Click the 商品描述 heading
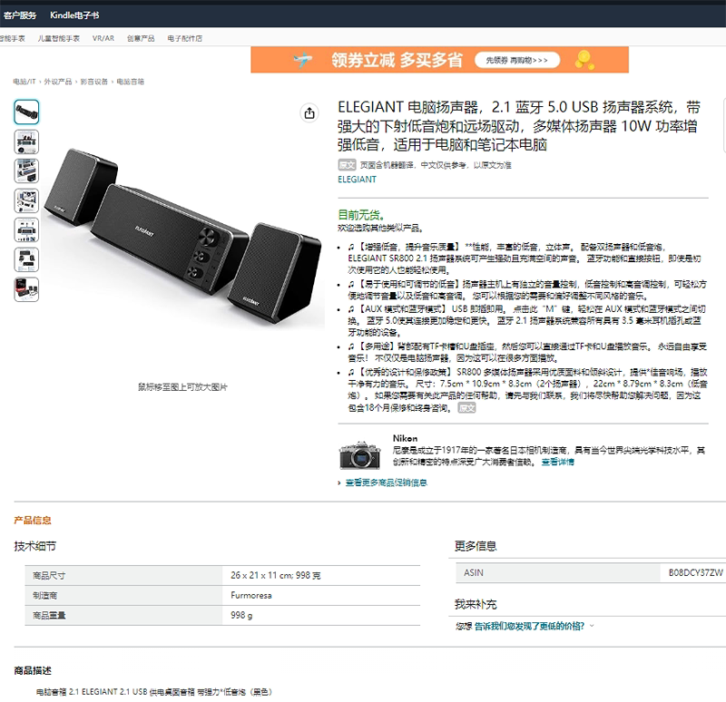The width and height of the screenshot is (726, 702). [33, 670]
